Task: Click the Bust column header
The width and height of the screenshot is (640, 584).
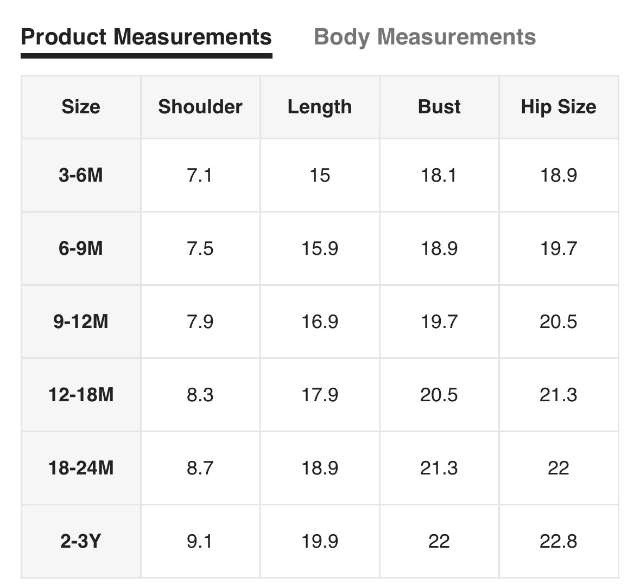Action: 439,107
